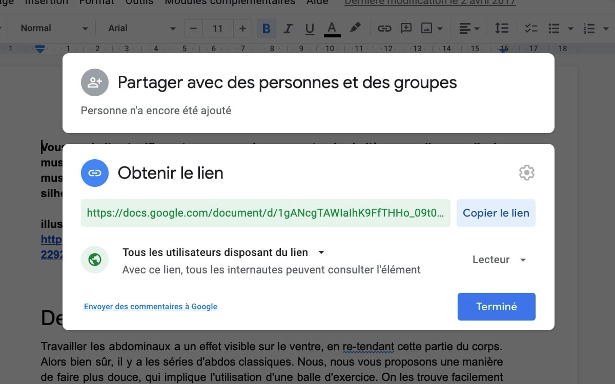Toggle bold formatting in toolbar
This screenshot has height=384, width=615.
point(266,29)
